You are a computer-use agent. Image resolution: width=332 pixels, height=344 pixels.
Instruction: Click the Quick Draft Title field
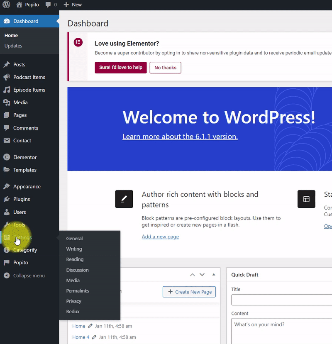pyautogui.click(x=281, y=300)
